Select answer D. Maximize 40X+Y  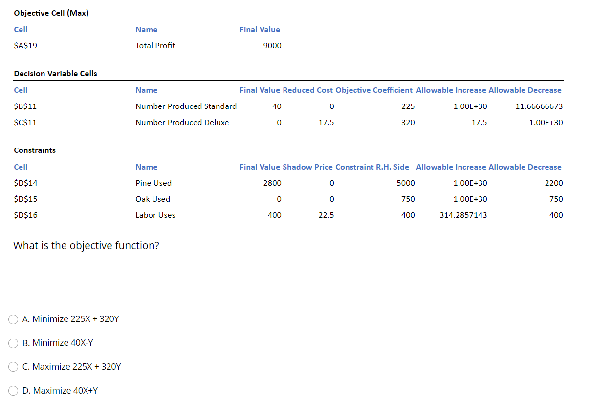click(x=13, y=391)
